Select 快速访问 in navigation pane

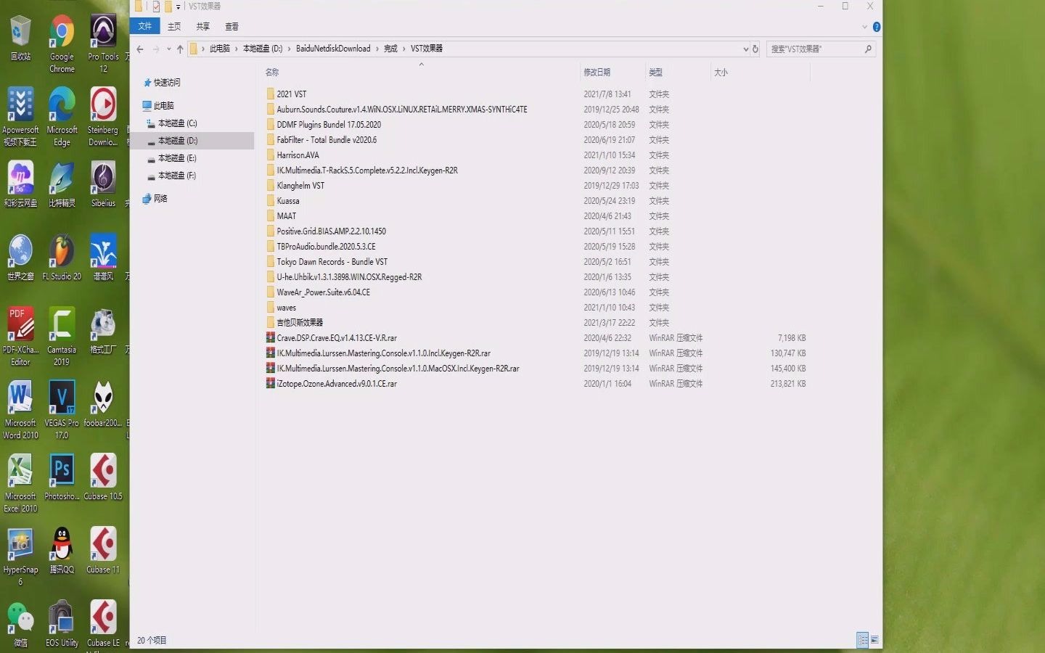pyautogui.click(x=167, y=83)
